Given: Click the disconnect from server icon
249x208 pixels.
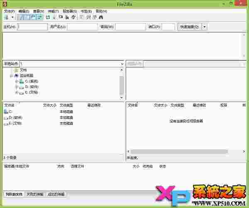Looking at the screenshot, I should point(67,17).
